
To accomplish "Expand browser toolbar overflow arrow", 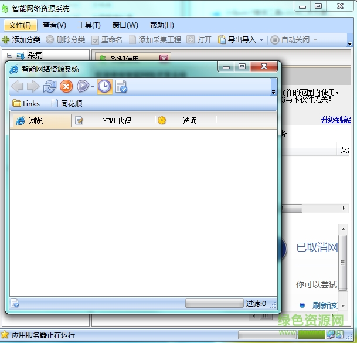I will 274,92.
